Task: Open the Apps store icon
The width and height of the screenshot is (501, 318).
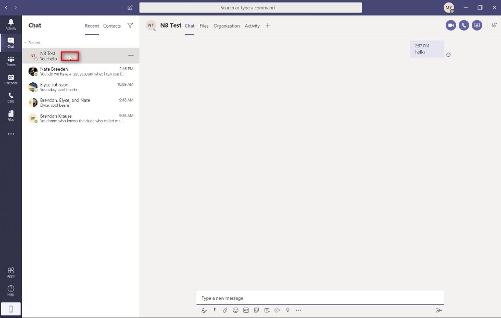Action: tap(11, 272)
